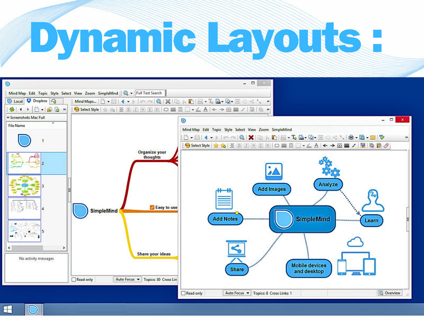
Task: Toggle the Read only checkbox in back window
Action: [x=74, y=279]
